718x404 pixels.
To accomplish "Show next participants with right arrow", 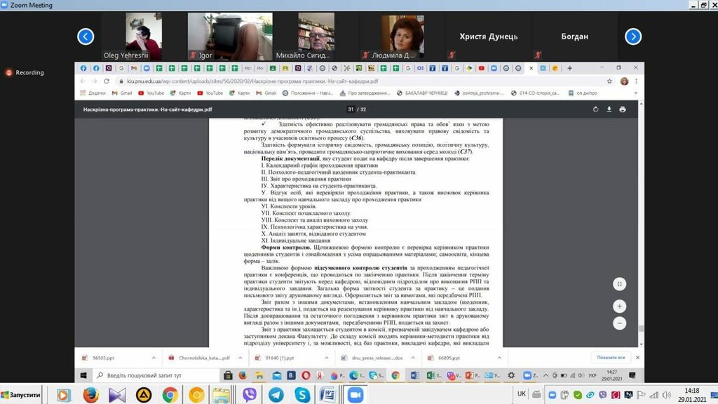I will (632, 36).
